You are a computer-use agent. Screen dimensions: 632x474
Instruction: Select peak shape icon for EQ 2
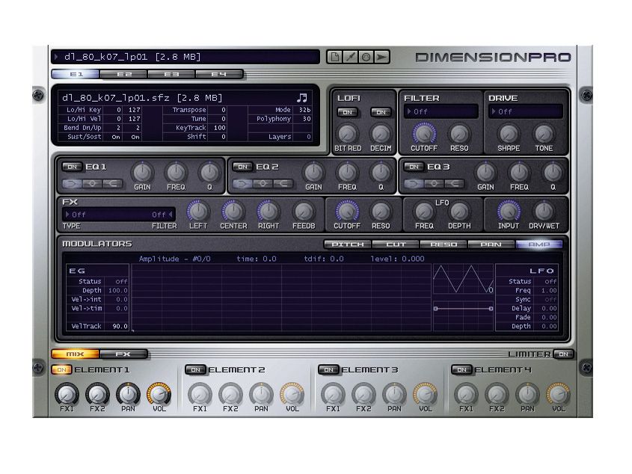click(x=263, y=184)
